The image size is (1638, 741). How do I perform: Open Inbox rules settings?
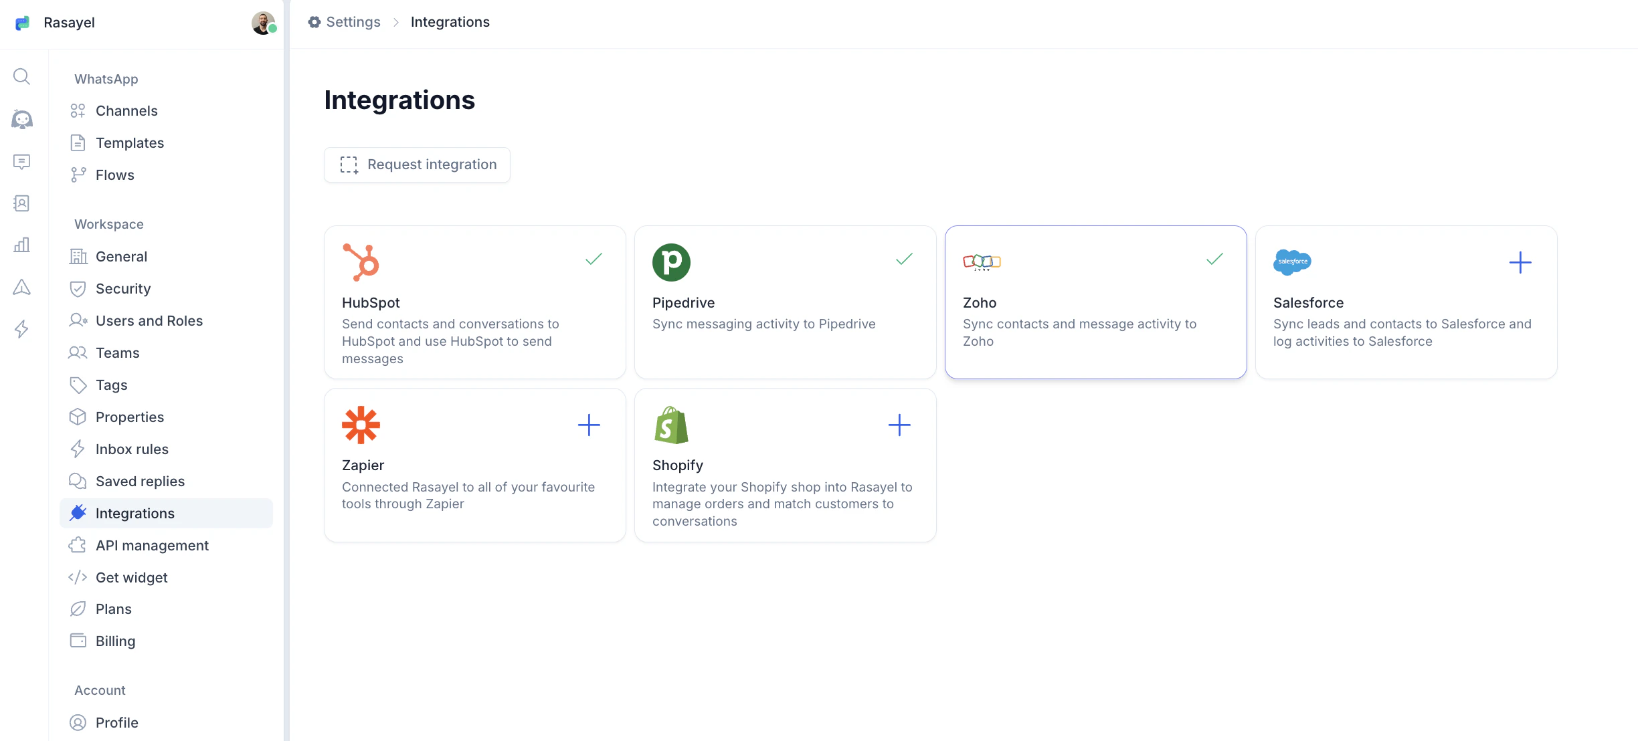coord(166,449)
